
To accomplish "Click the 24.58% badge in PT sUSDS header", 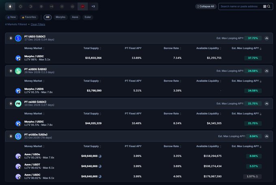I will 253,71.
